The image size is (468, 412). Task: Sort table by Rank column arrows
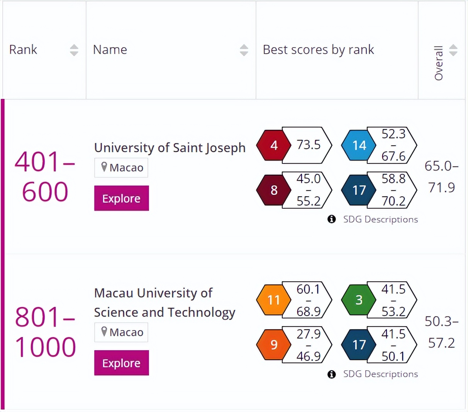[74, 50]
